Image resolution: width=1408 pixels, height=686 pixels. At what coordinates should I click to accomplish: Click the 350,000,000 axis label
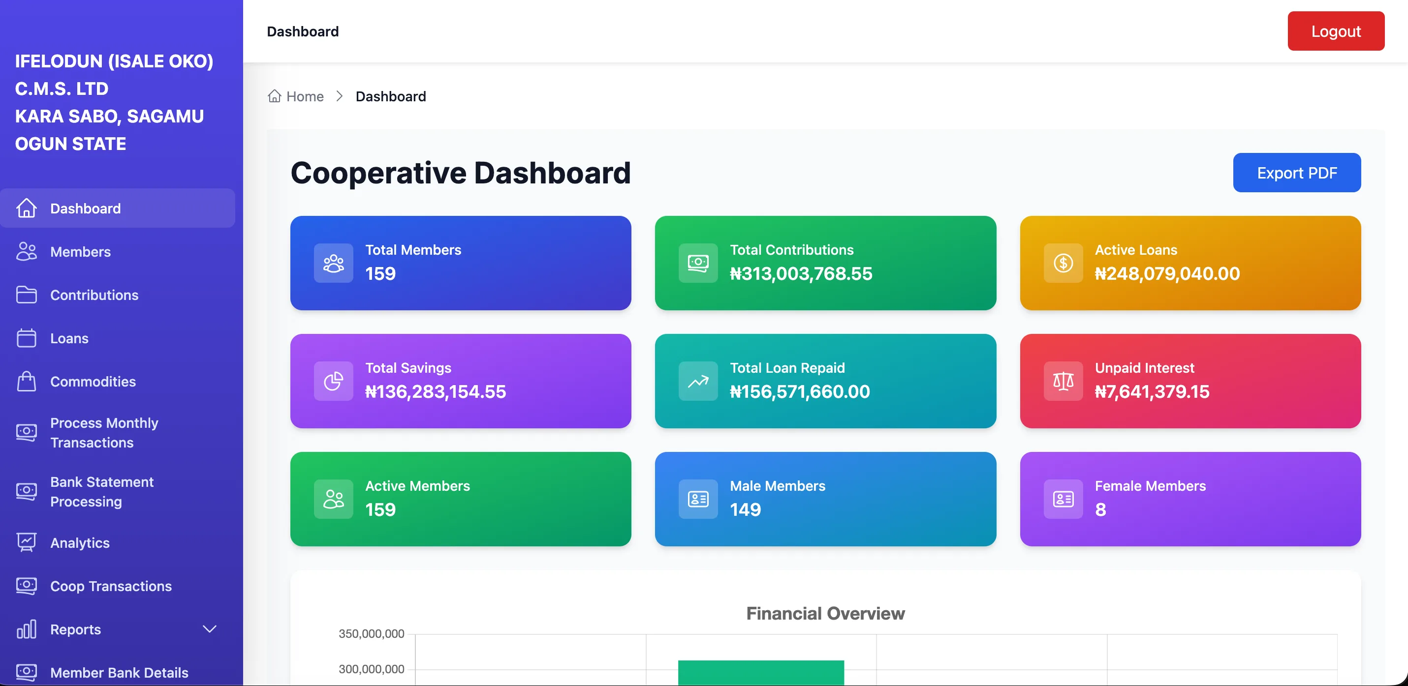(371, 633)
